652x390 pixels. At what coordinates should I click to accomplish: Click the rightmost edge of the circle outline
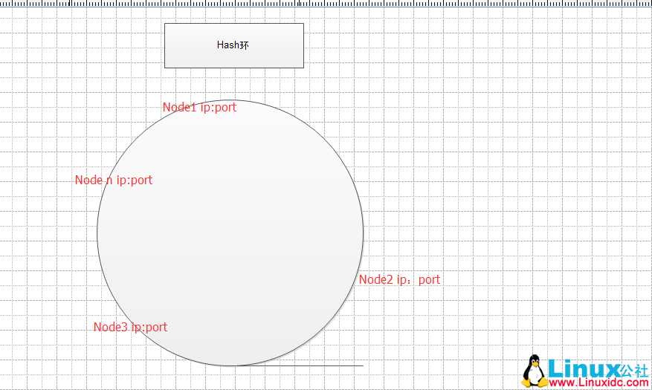click(363, 233)
